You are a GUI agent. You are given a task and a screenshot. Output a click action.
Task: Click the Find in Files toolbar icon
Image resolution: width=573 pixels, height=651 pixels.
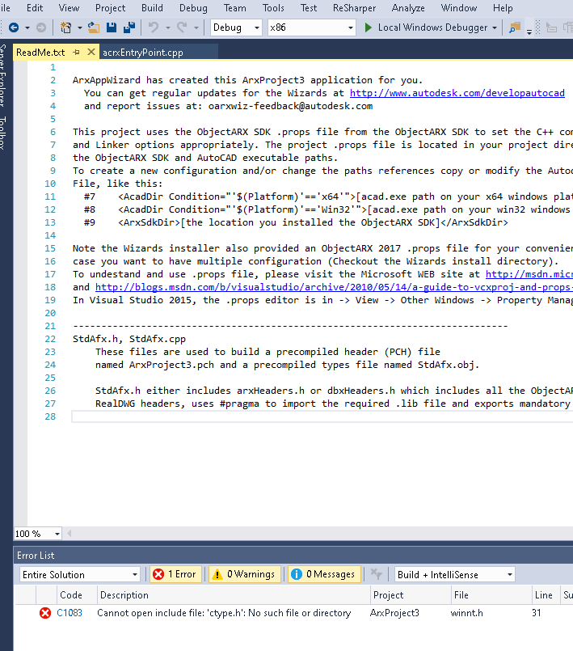515,27
